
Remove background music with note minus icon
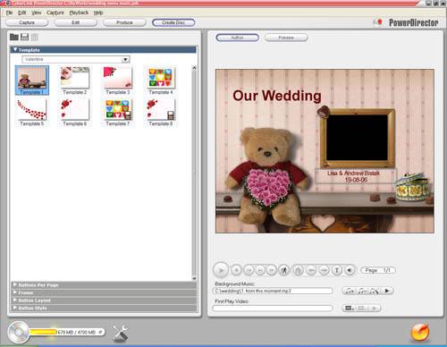pos(363,291)
